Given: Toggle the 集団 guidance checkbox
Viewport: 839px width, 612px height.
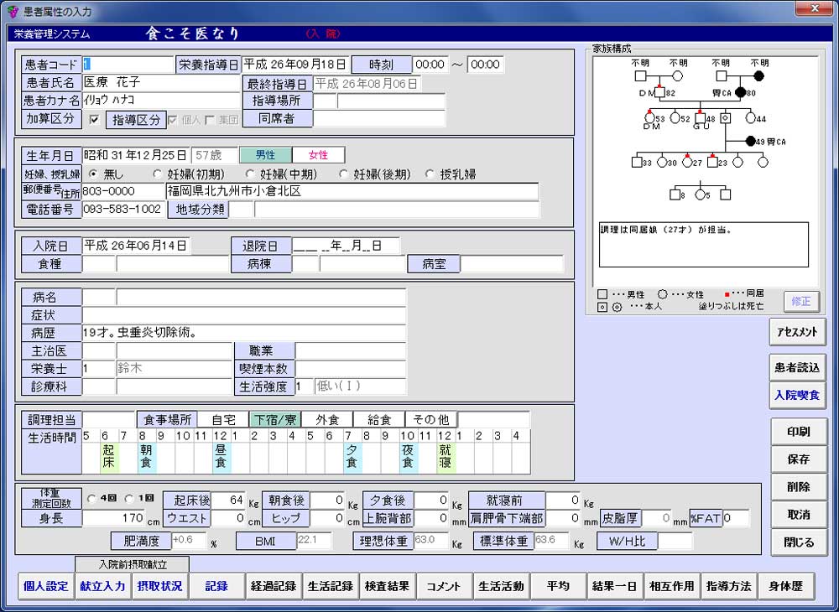Looking at the screenshot, I should pyautogui.click(x=209, y=120).
